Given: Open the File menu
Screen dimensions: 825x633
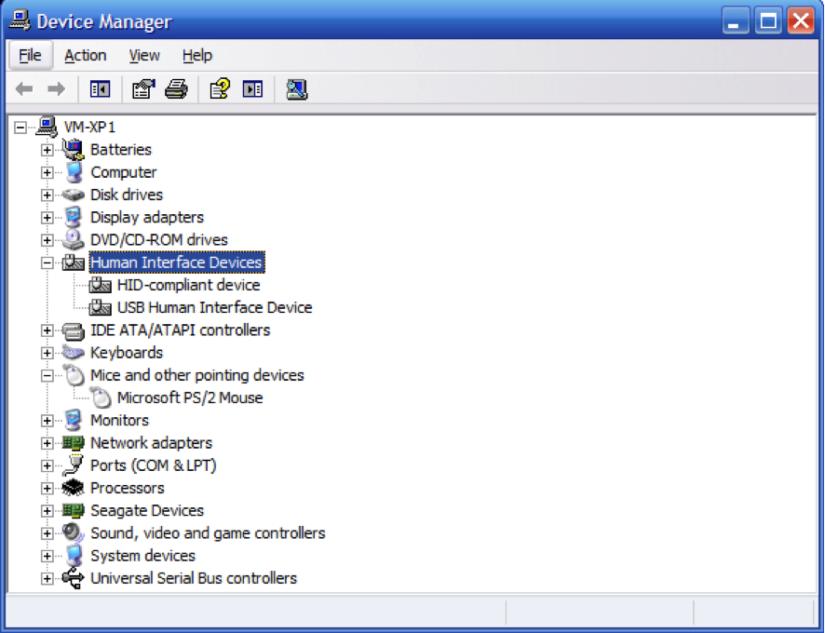Looking at the screenshot, I should tap(30, 55).
